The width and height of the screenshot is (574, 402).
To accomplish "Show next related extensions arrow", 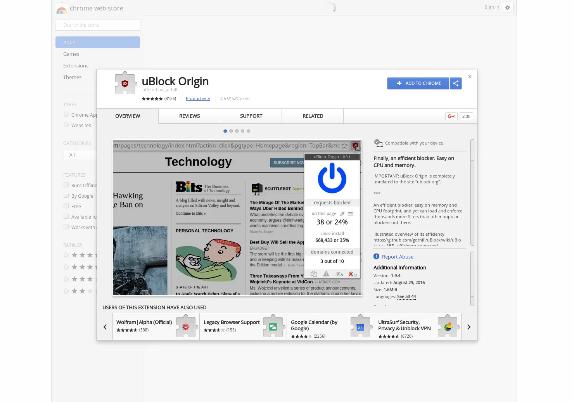I will click(x=469, y=327).
